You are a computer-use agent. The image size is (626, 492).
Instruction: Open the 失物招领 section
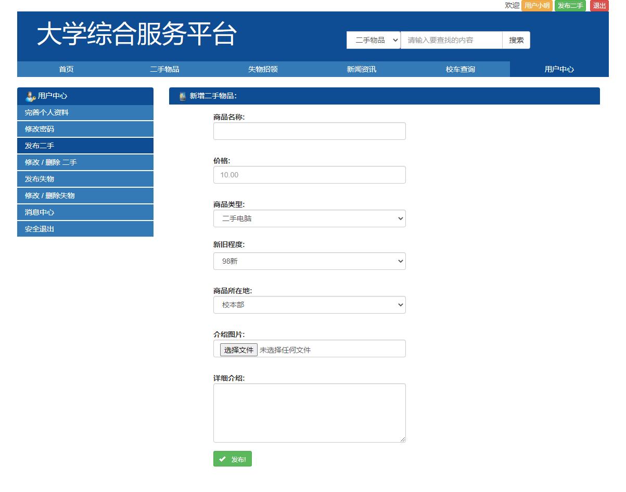coord(263,69)
